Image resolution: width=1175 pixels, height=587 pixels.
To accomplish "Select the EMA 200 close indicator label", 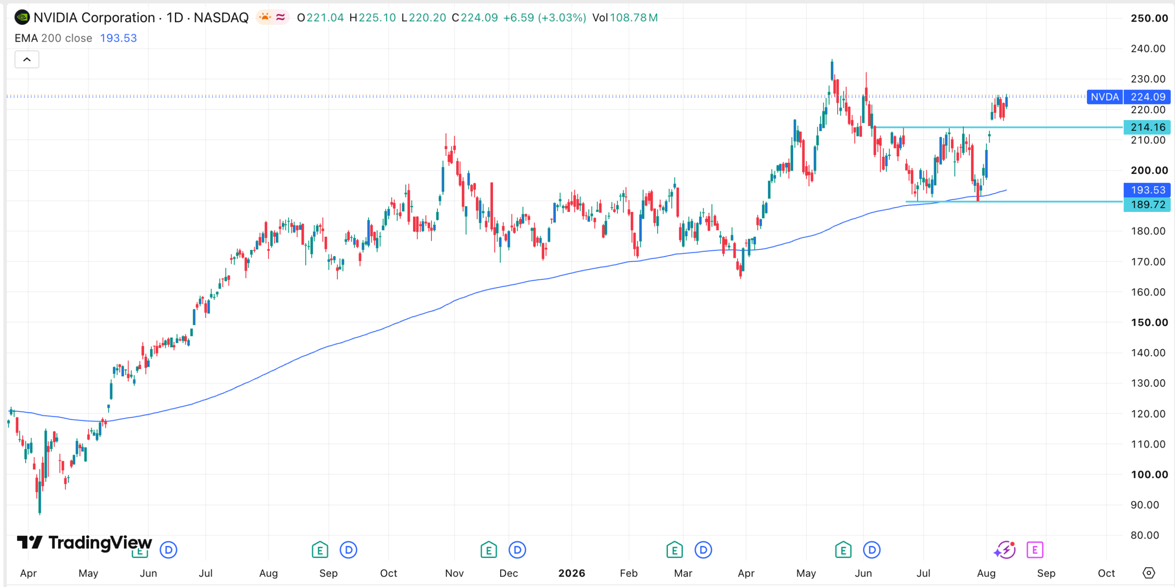I will (53, 38).
